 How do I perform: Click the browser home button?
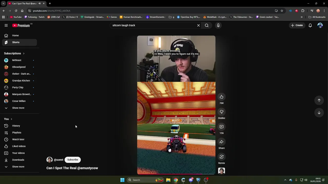pyautogui.click(x=22, y=11)
